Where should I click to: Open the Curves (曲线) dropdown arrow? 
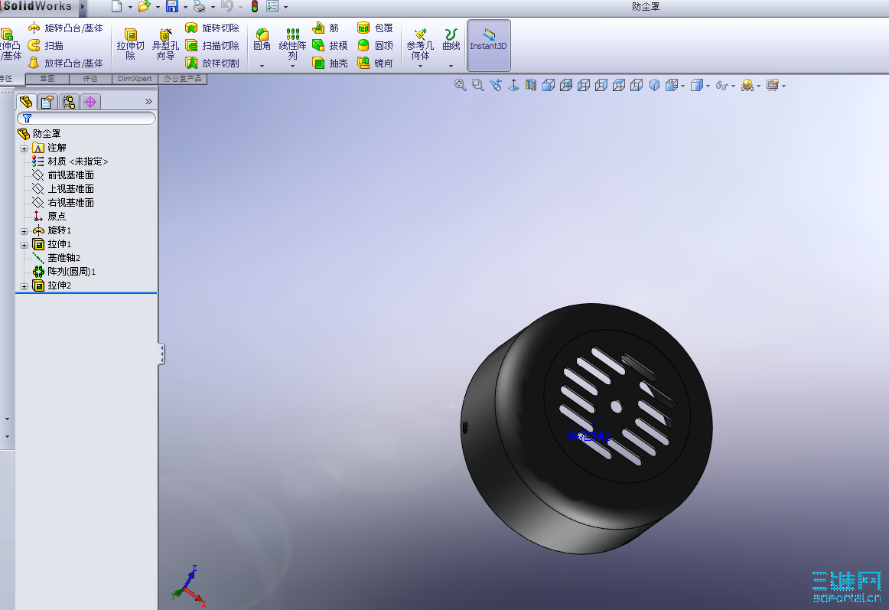click(451, 67)
